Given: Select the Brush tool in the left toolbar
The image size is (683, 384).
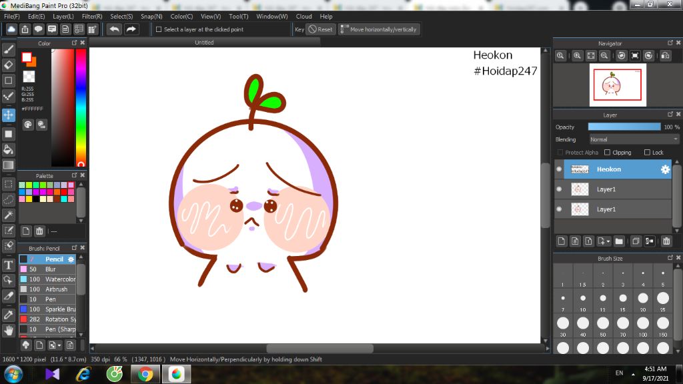Looking at the screenshot, I should coord(8,49).
